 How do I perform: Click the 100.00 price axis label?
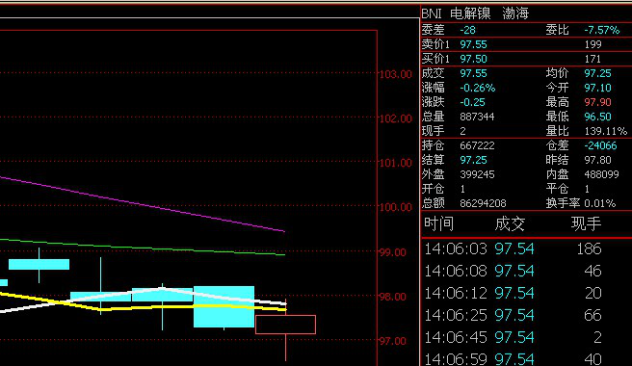pos(396,207)
